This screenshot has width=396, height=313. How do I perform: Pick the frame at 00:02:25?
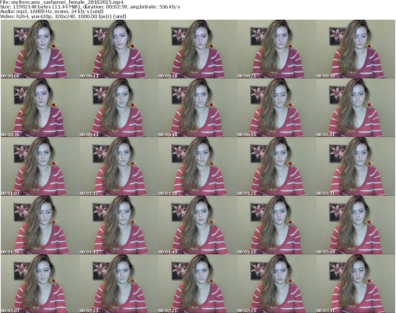click(x=277, y=284)
